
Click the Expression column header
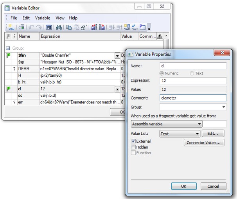80,36
